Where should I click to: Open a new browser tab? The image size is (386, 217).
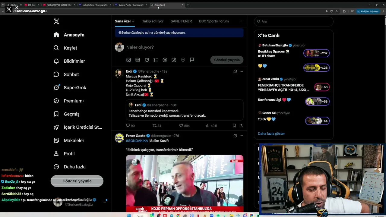click(188, 5)
